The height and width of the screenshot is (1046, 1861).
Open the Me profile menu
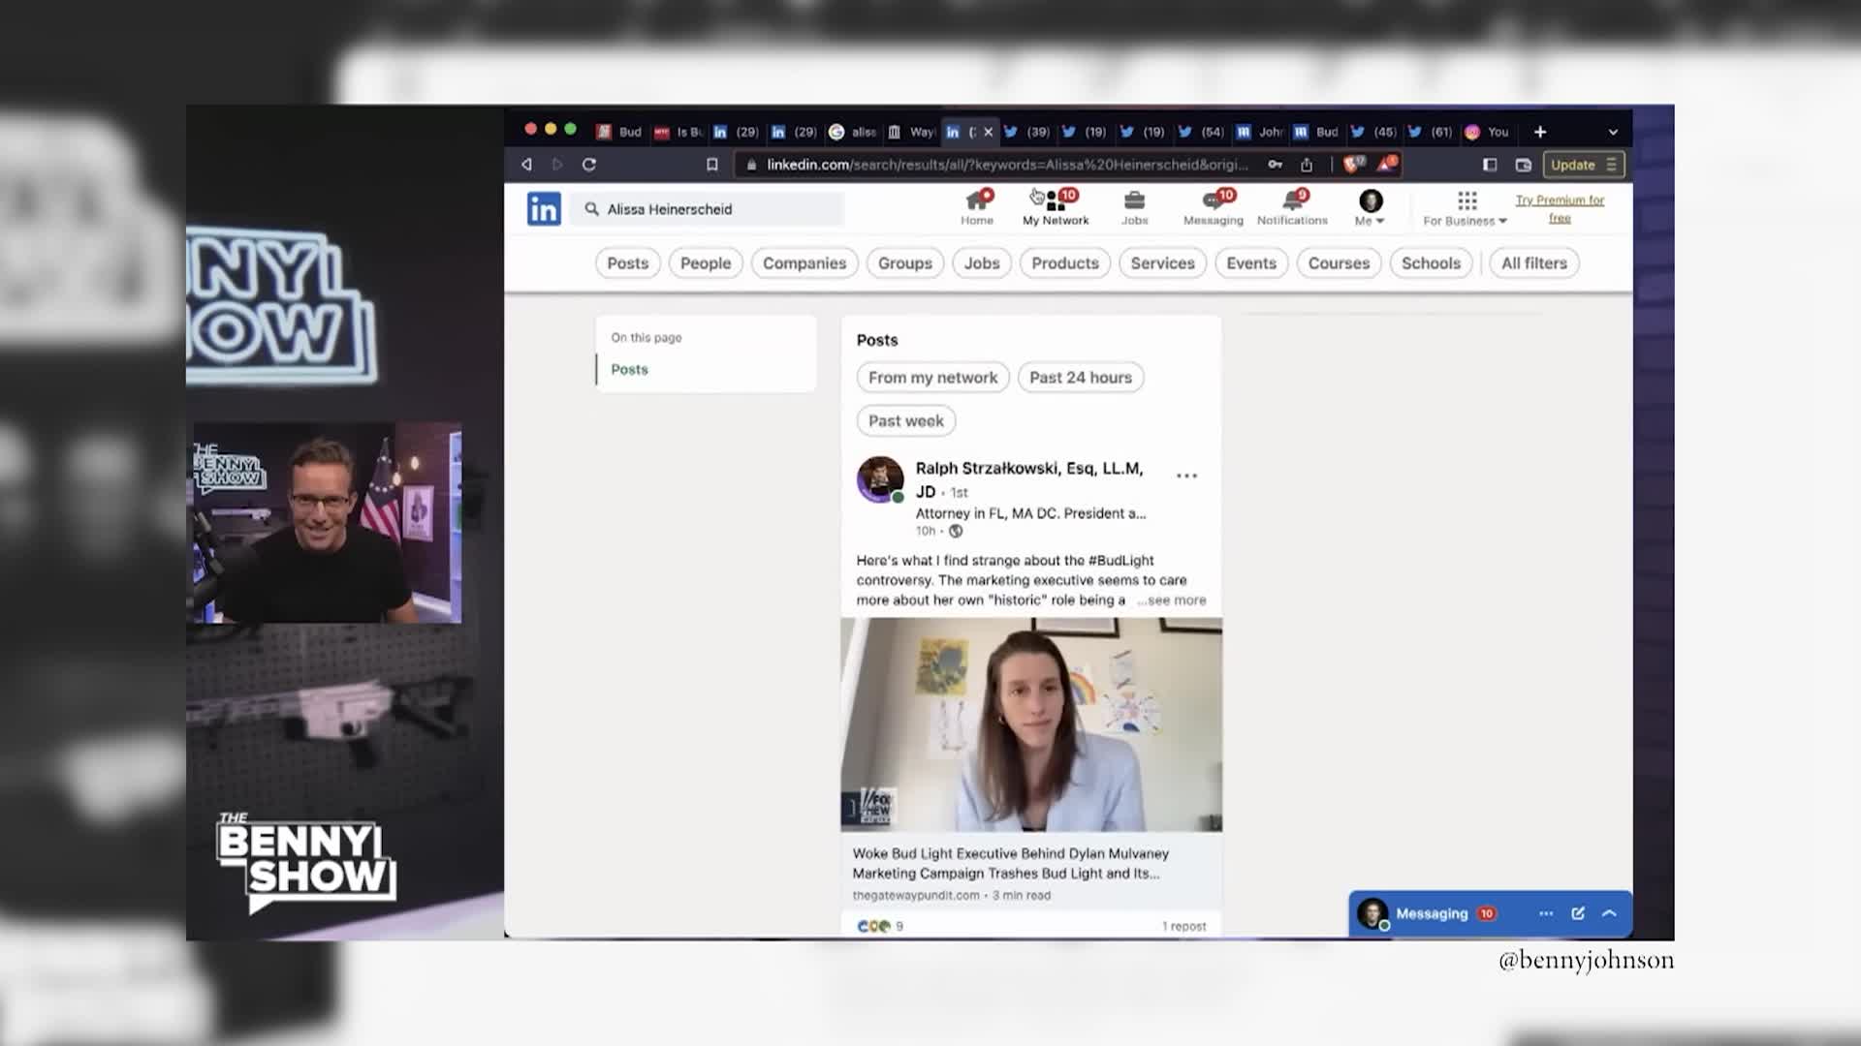pyautogui.click(x=1370, y=207)
